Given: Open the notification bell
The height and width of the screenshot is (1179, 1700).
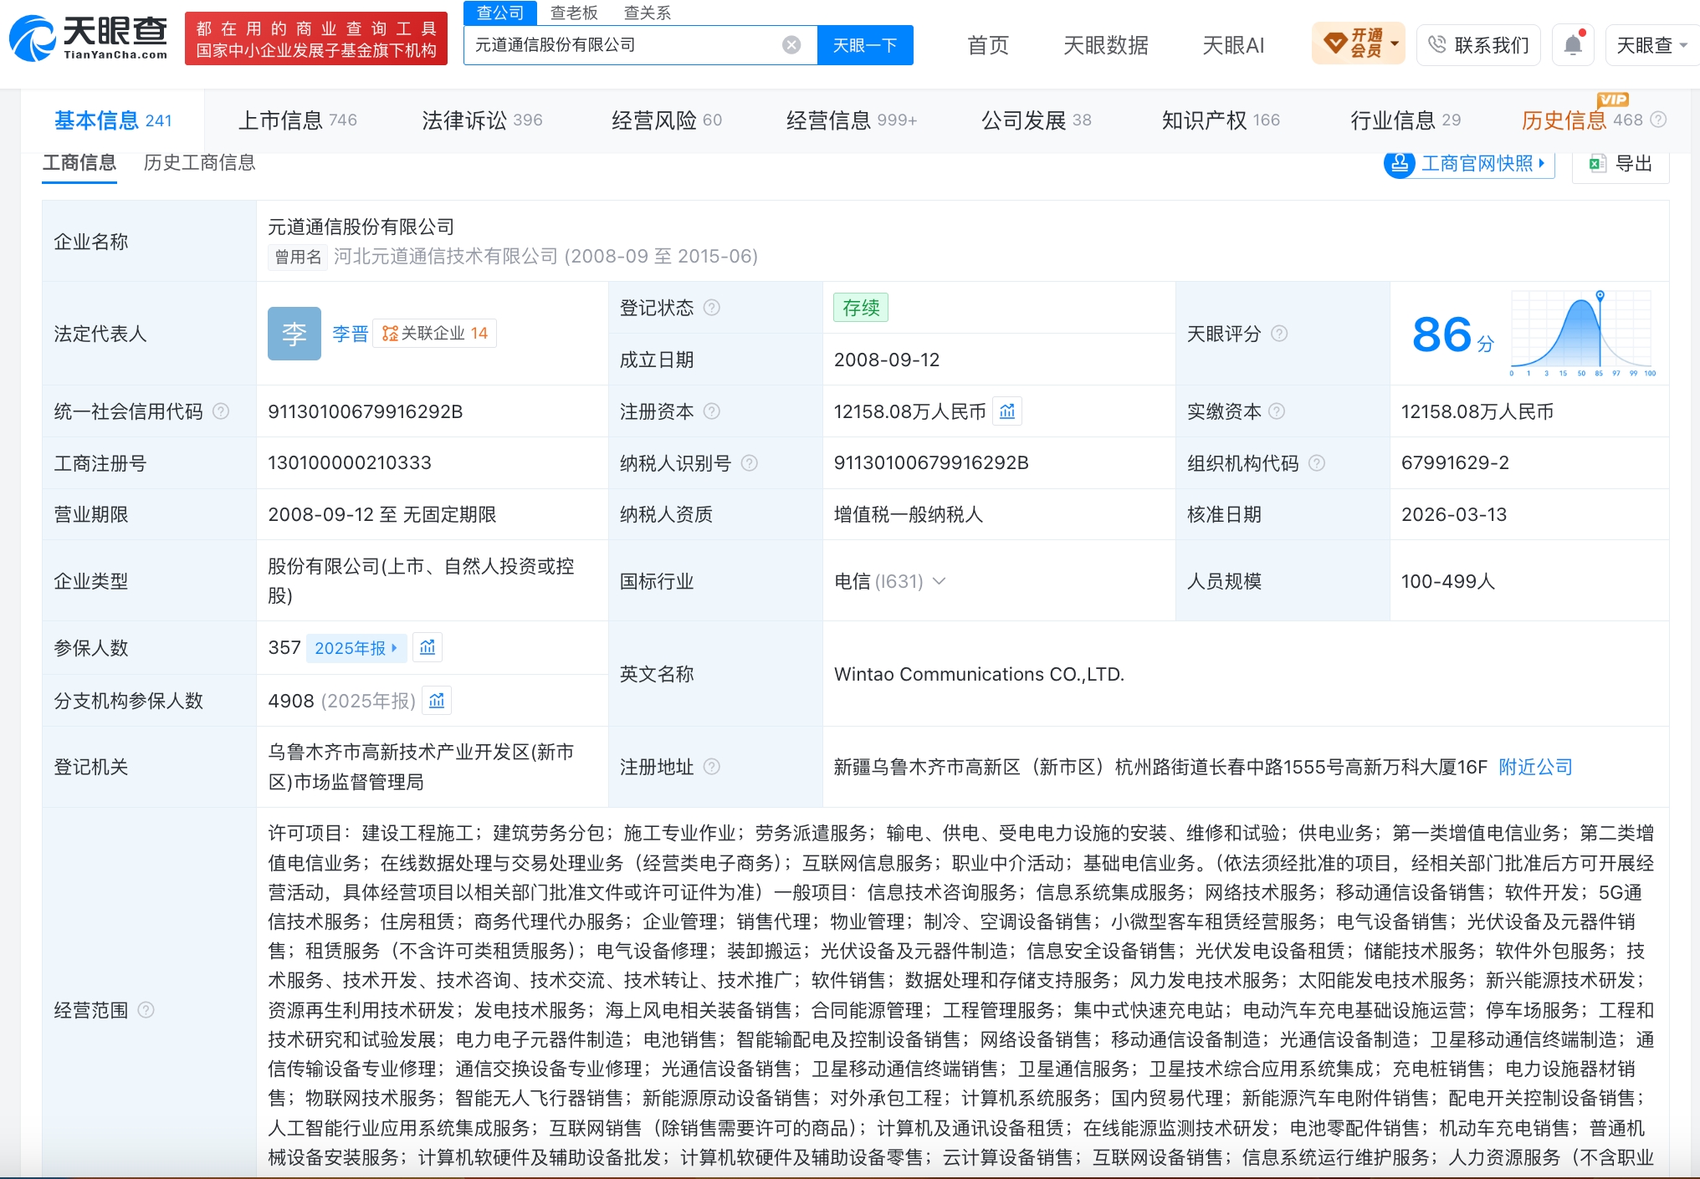Looking at the screenshot, I should 1573,45.
